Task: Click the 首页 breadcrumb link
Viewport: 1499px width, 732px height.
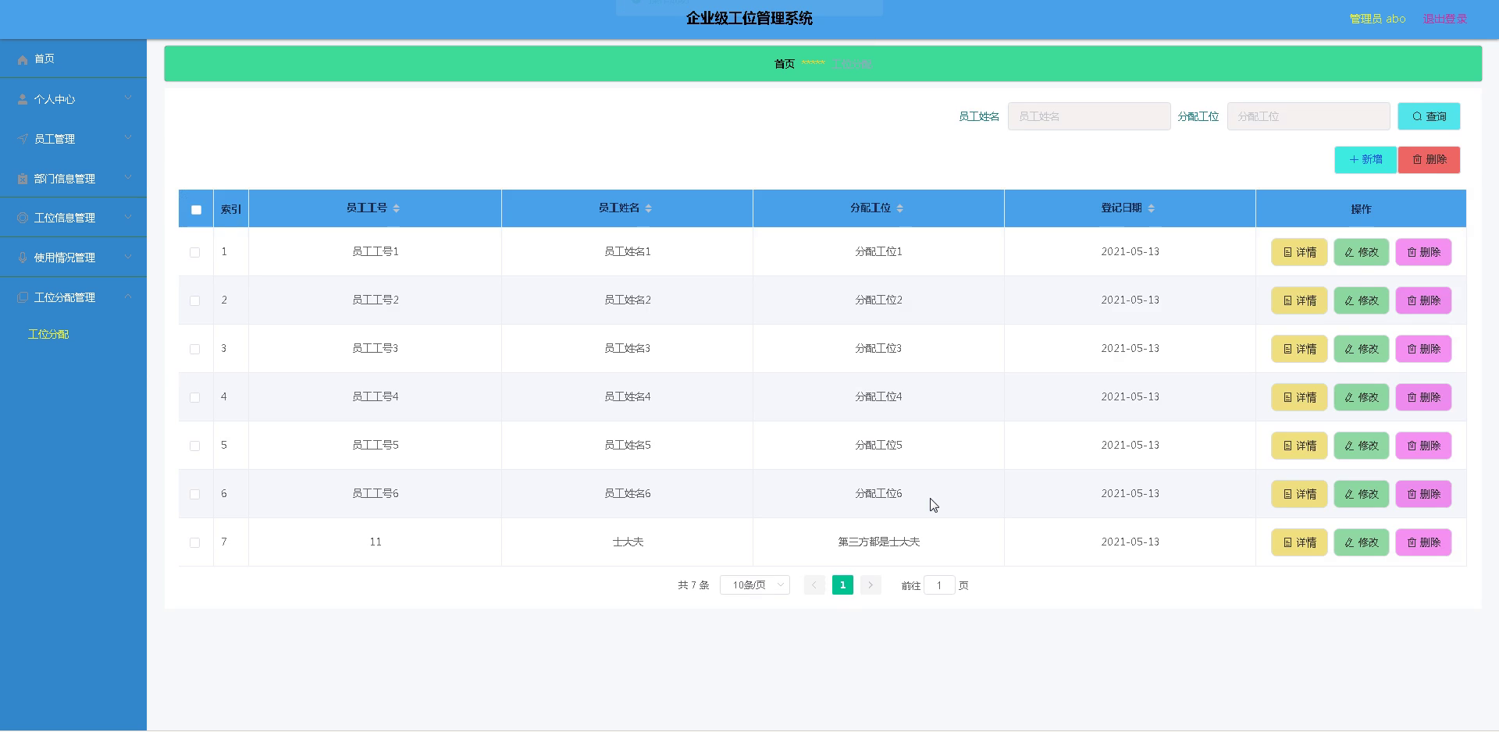Action: coord(785,64)
